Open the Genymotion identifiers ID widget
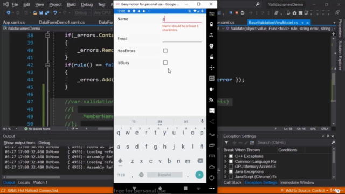Image resolution: width=345 pixels, height=194 pixels. (x=212, y=78)
